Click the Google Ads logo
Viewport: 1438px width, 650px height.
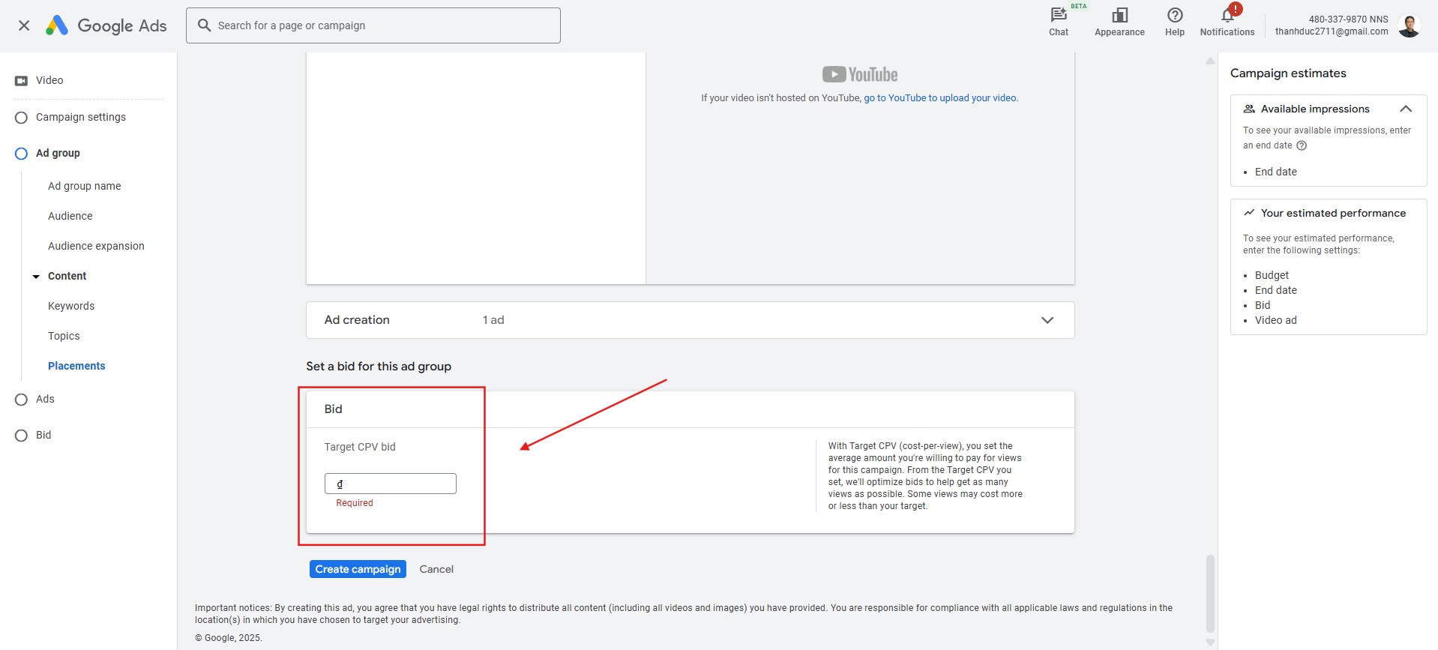coord(106,25)
